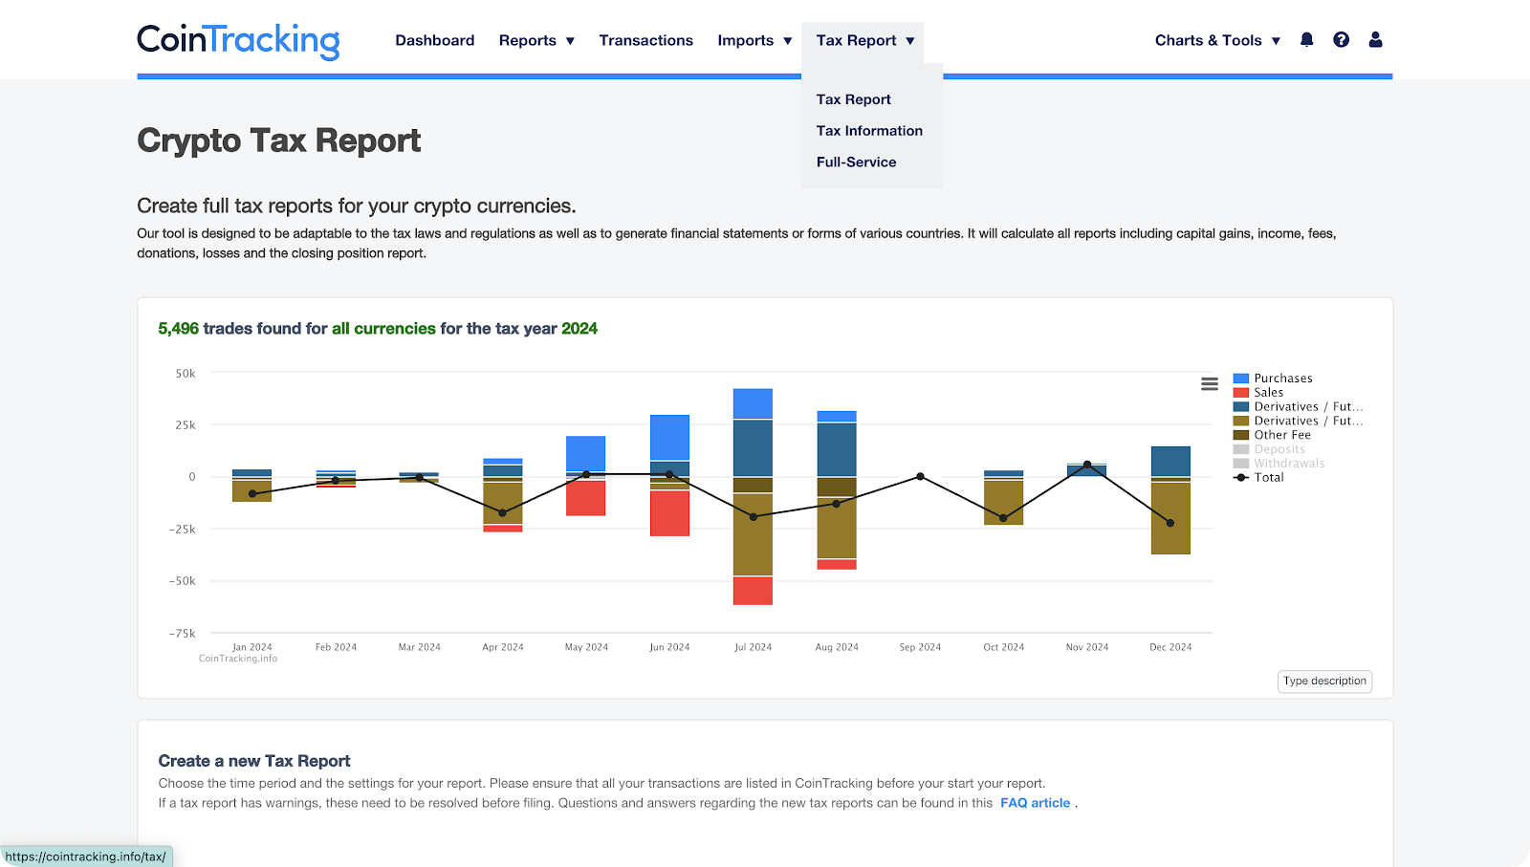This screenshot has height=867, width=1530.
Task: Click the CoinTracking logo
Action: point(238,40)
